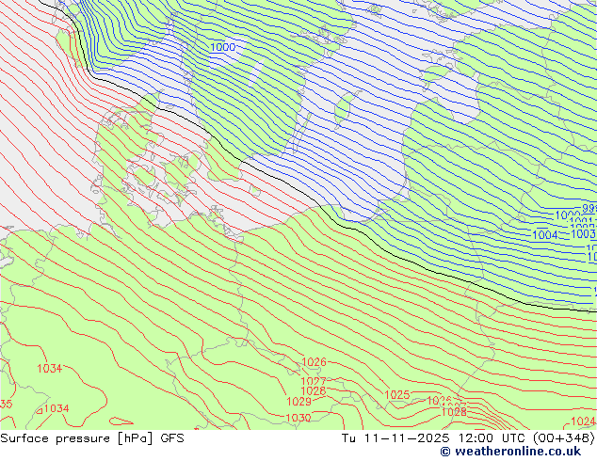The height and width of the screenshot is (461, 597).
Task: Click the red 1025 isobar label
Action: point(397,394)
